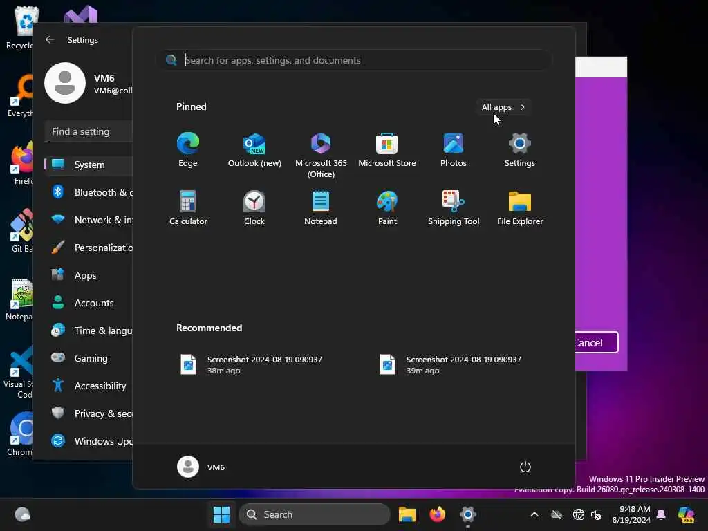Open Bluetooth & devices settings
The width and height of the screenshot is (708, 531).
pyautogui.click(x=89, y=192)
